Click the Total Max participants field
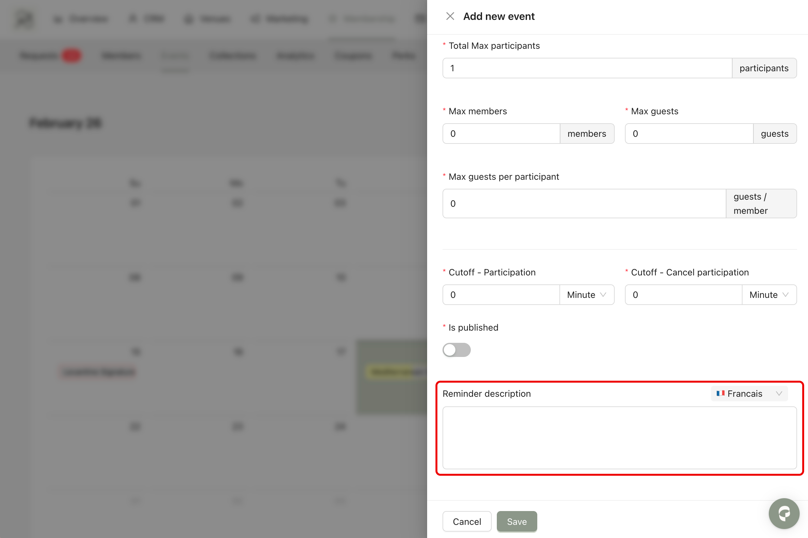Image resolution: width=808 pixels, height=538 pixels. coord(587,68)
